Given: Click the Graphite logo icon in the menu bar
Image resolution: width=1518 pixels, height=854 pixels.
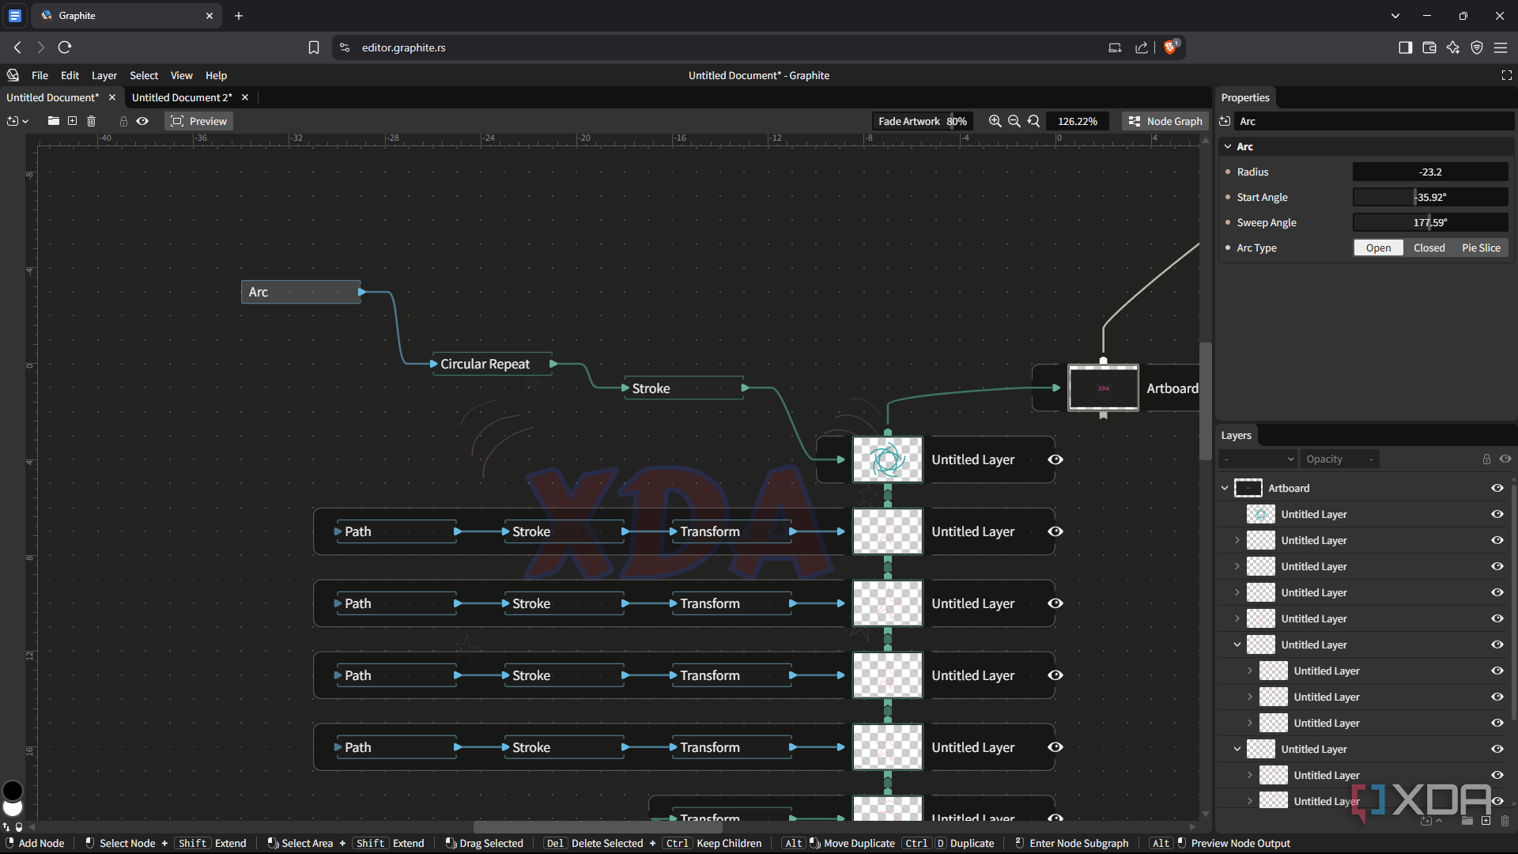Looking at the screenshot, I should pos(13,75).
